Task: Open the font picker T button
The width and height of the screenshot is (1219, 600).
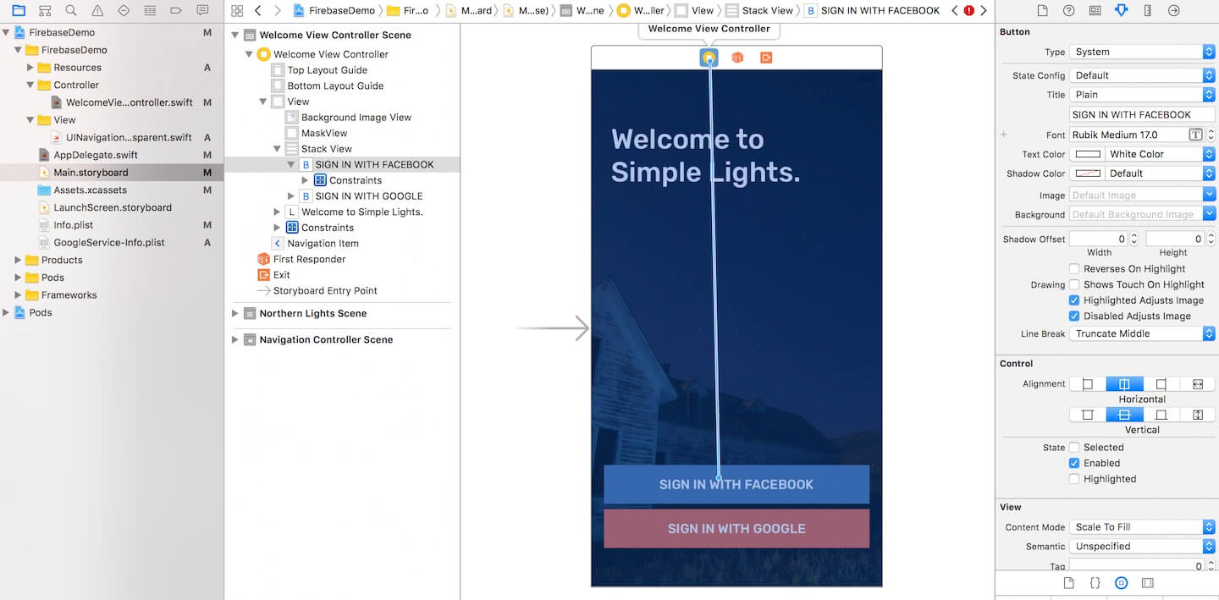Action: point(1195,135)
